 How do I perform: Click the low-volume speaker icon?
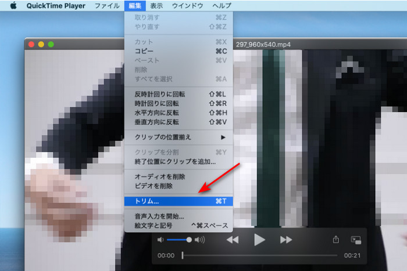[160, 240]
